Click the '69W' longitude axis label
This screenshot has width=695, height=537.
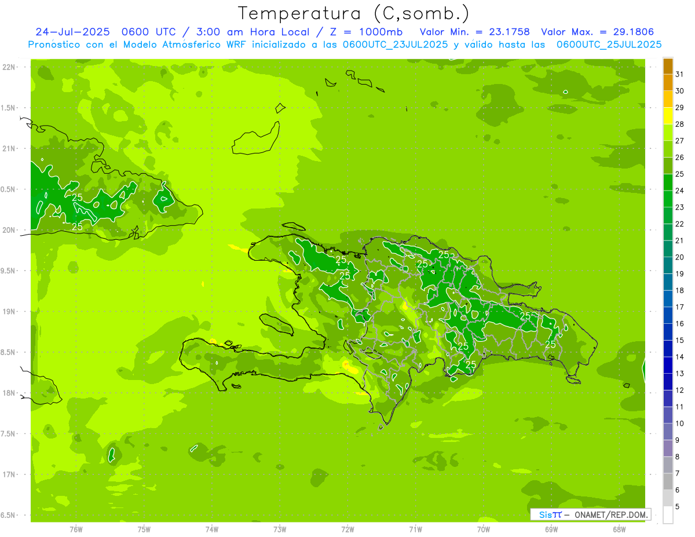tap(551, 529)
